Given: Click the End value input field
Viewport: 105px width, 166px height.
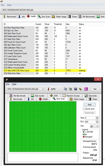Looking at the screenshot, I should point(90,122).
